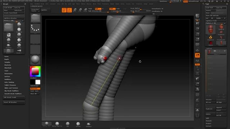Select the SnakeHook brush in the Brush palette
Screen dimensions: 230x129
9,46
